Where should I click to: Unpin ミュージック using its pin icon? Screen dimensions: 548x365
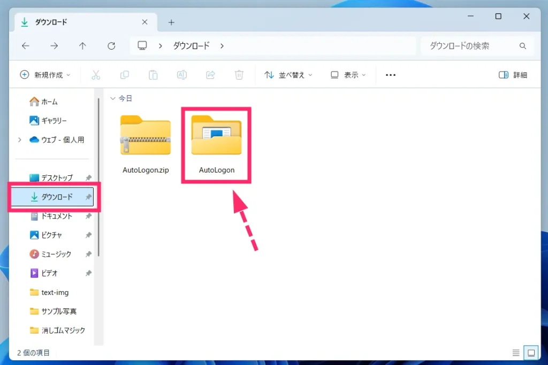[x=88, y=254]
